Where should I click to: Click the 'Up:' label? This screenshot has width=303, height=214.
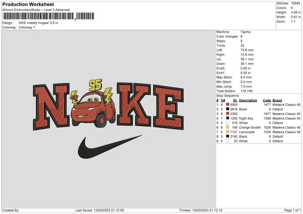[x=219, y=59]
